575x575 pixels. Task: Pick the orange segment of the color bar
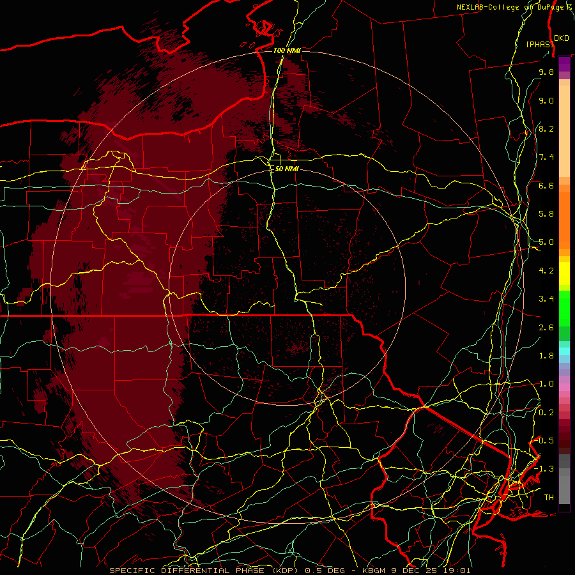click(564, 220)
